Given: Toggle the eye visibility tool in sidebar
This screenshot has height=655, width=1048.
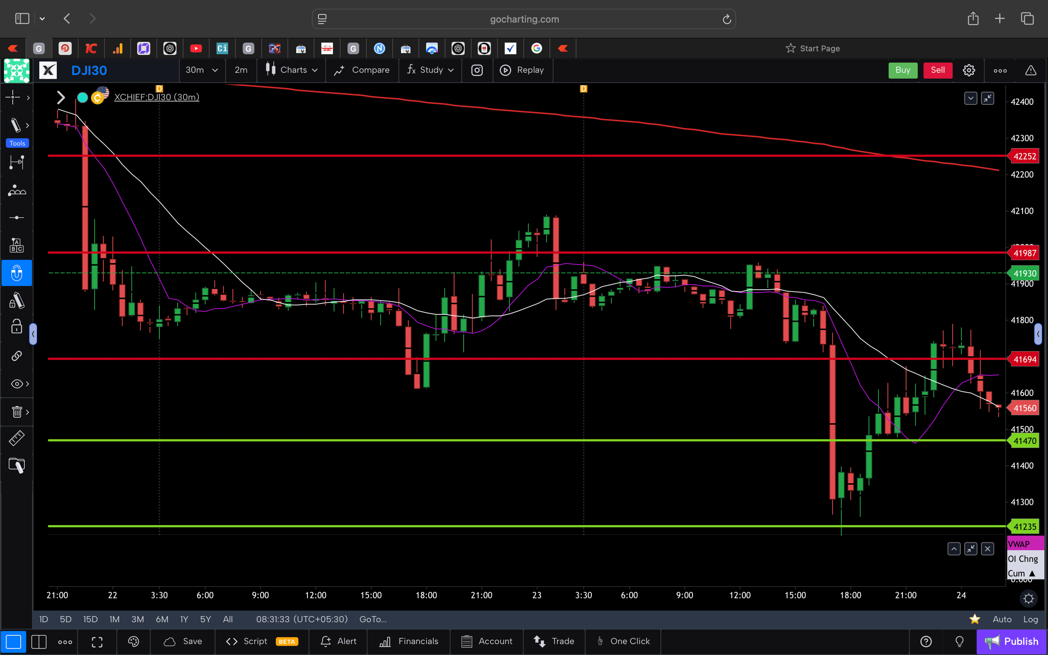Looking at the screenshot, I should tap(16, 383).
